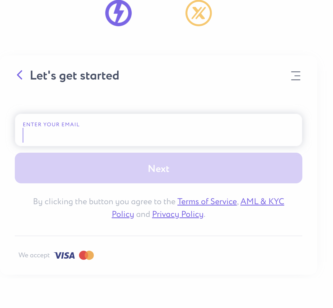Click the orange circle of Mastercard logo
Image resolution: width=333 pixels, height=308 pixels.
[x=90, y=255]
